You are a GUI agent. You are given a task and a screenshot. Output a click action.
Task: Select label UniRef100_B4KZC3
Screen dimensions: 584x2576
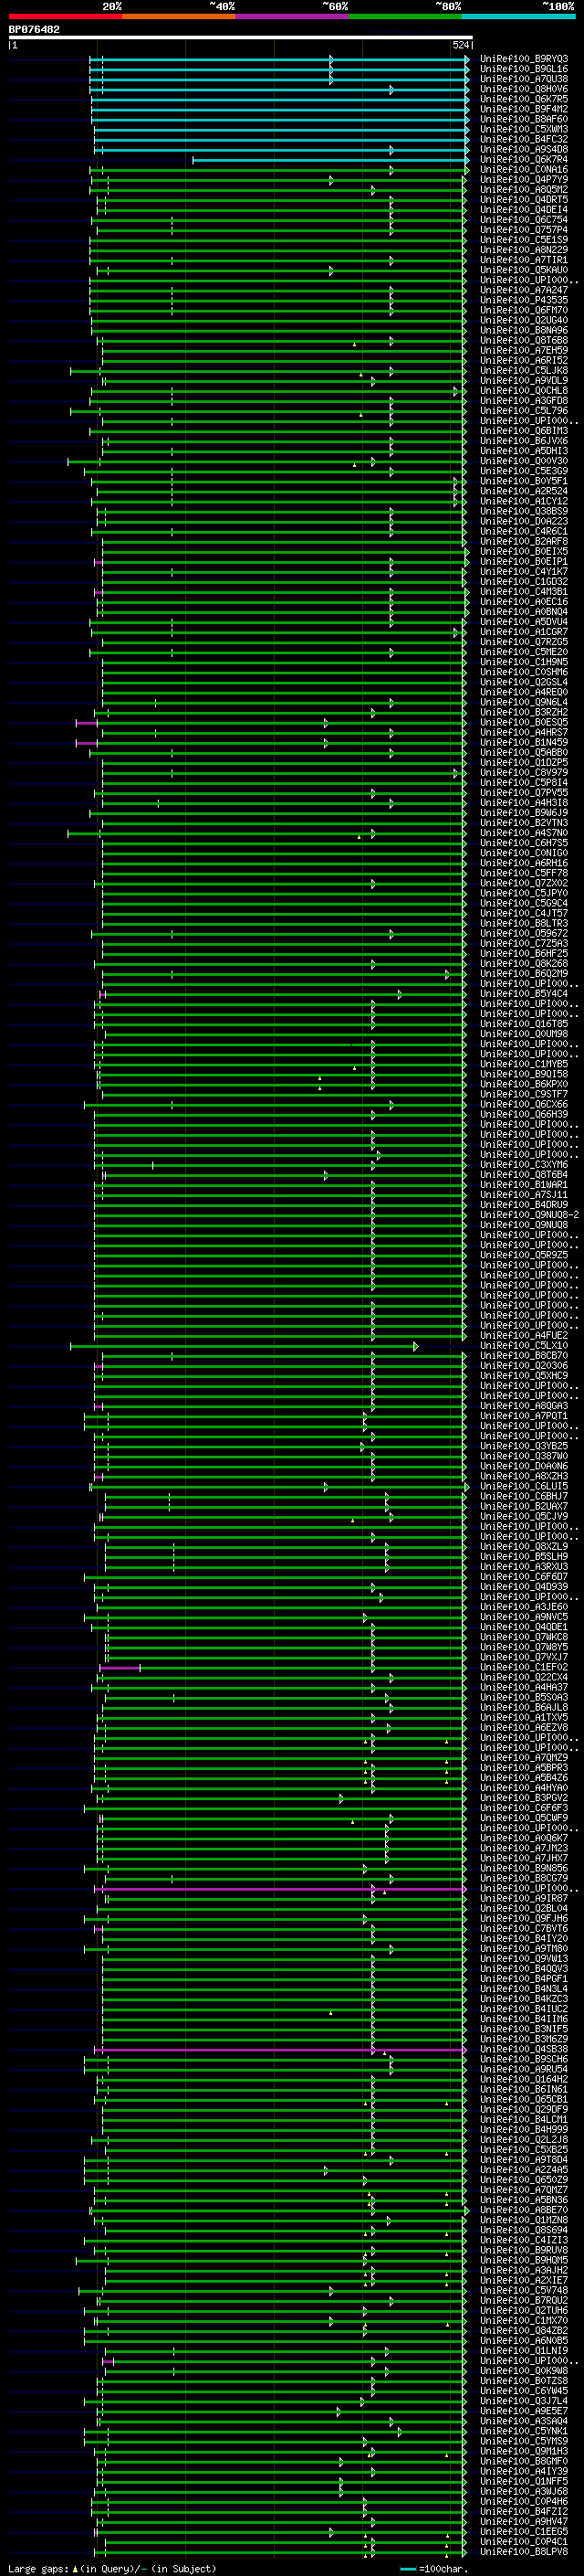[x=524, y=1999]
